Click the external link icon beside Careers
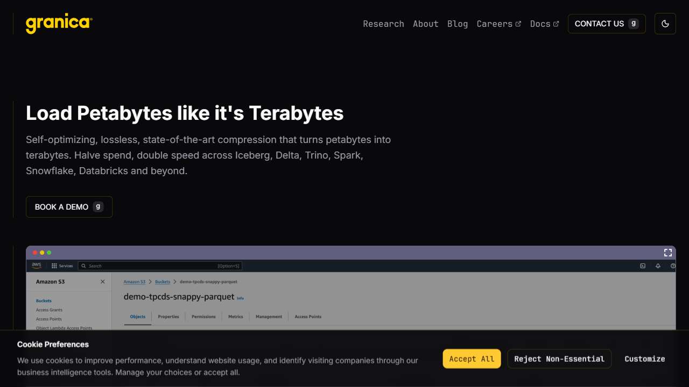The image size is (689, 387). [518, 24]
